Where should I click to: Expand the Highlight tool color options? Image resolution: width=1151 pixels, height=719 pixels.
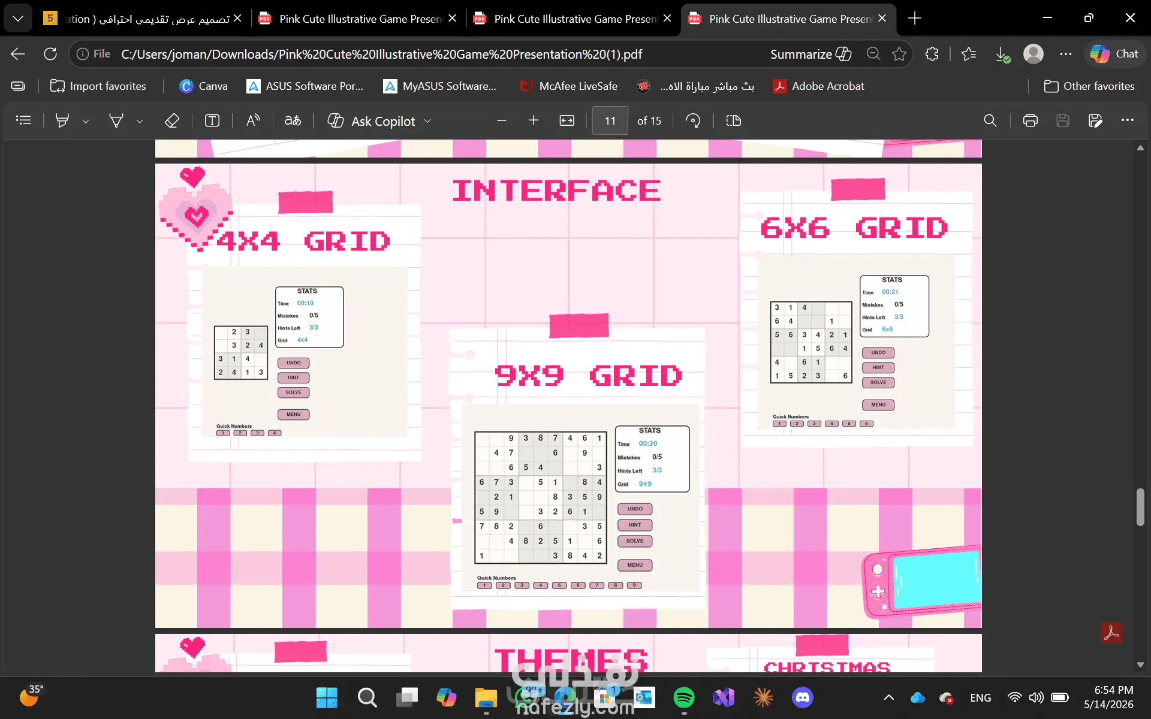(x=86, y=121)
